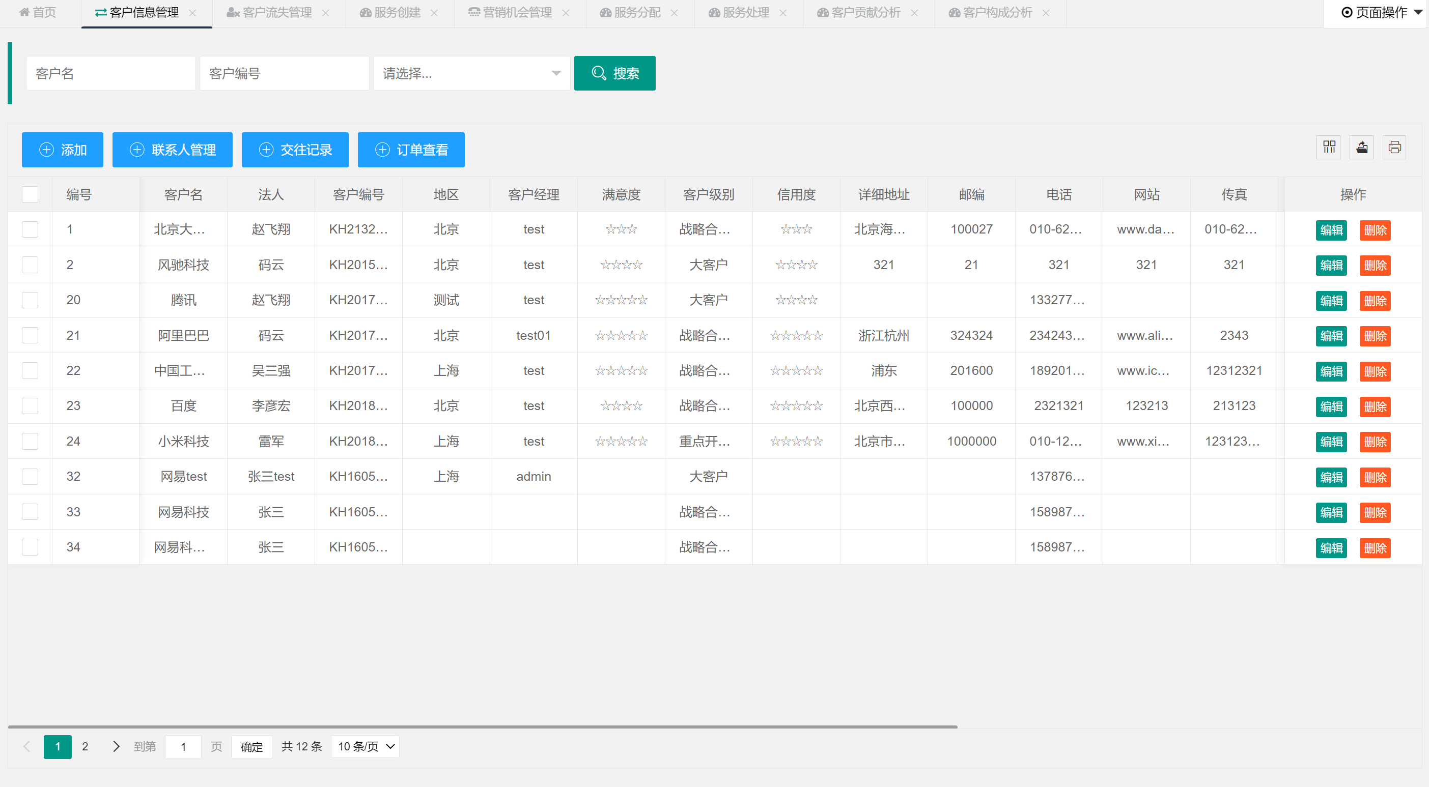Check the 阿里巴巴 row
Image resolution: width=1429 pixels, height=787 pixels.
point(30,335)
